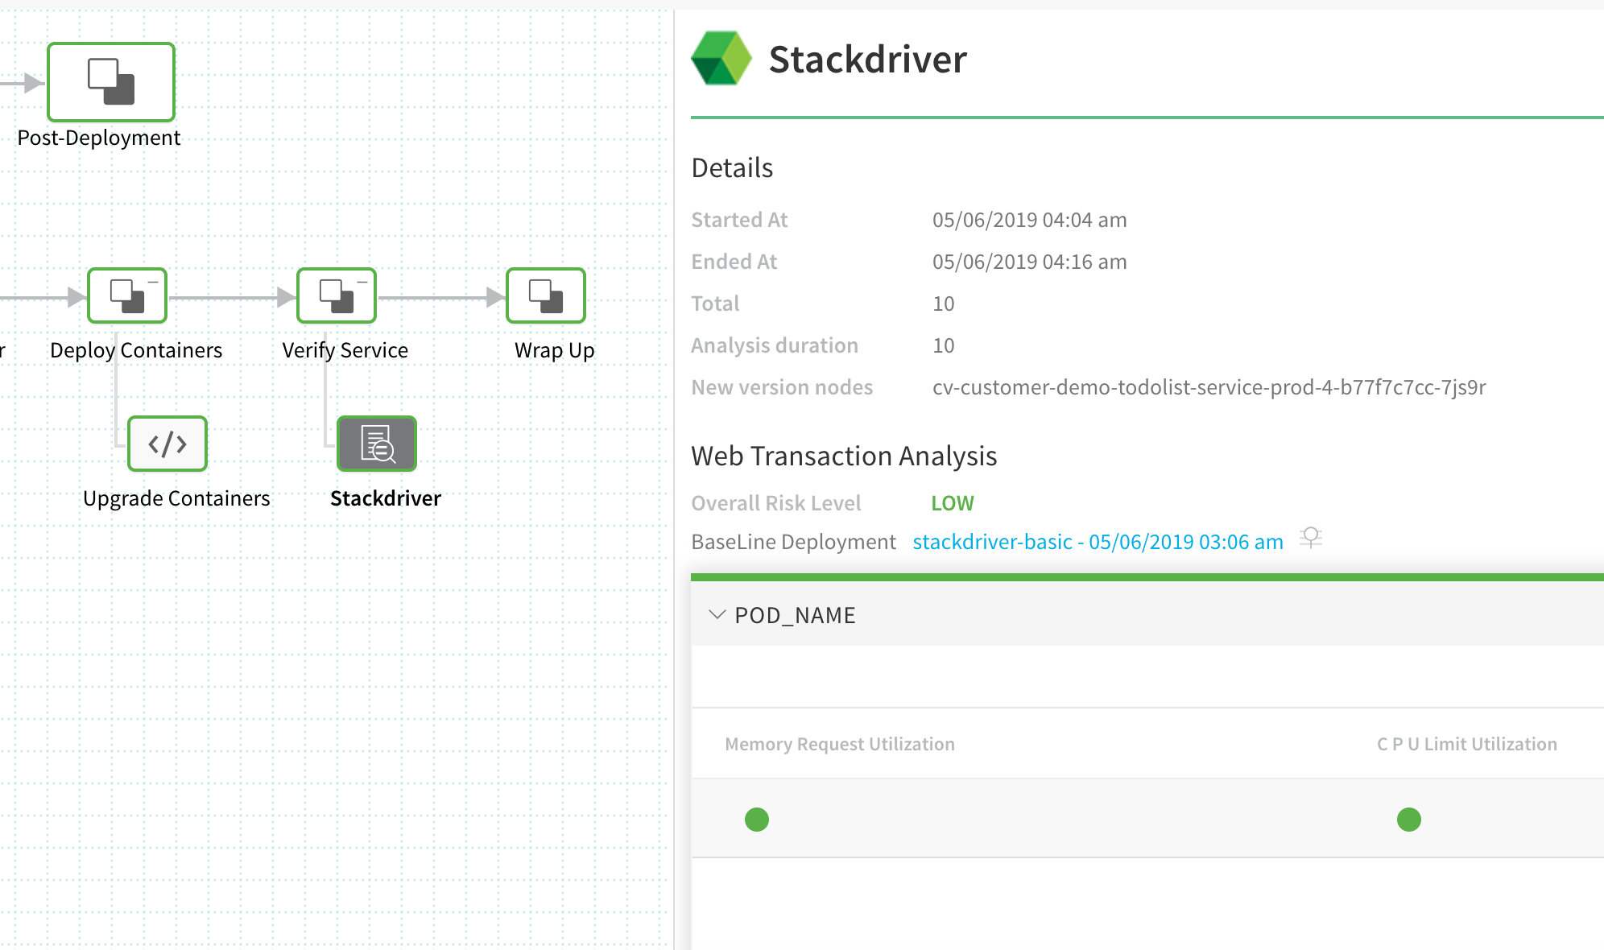The height and width of the screenshot is (950, 1604).
Task: Click the Analysis duration value 10
Action: click(x=944, y=345)
